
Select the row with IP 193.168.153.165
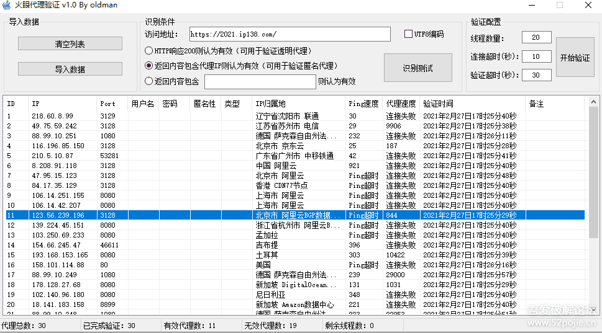(60, 255)
